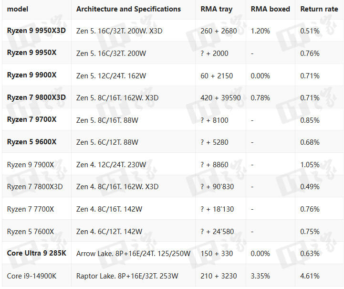
Task: Select the "RMA tray" column header
Action: click(x=217, y=9)
